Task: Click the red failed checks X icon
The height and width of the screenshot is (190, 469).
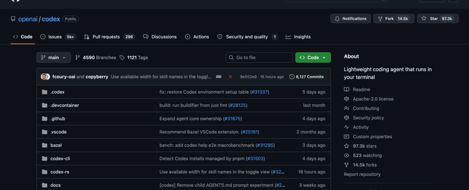Action: (x=230, y=77)
